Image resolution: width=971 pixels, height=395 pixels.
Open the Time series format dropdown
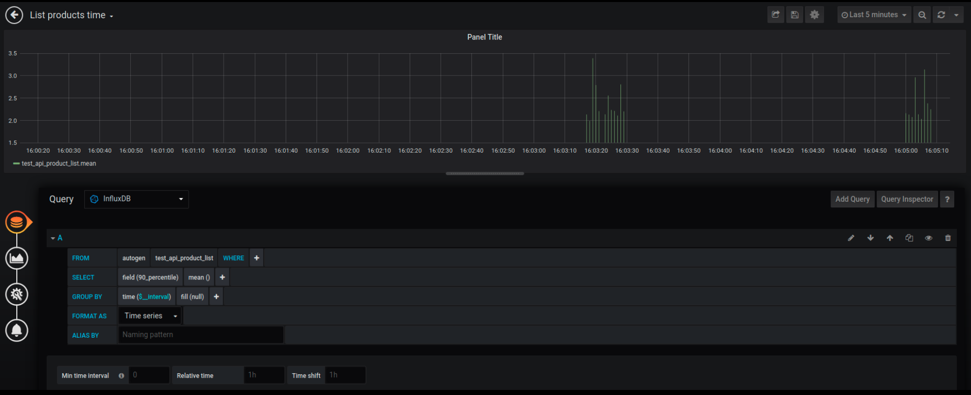pyautogui.click(x=150, y=316)
